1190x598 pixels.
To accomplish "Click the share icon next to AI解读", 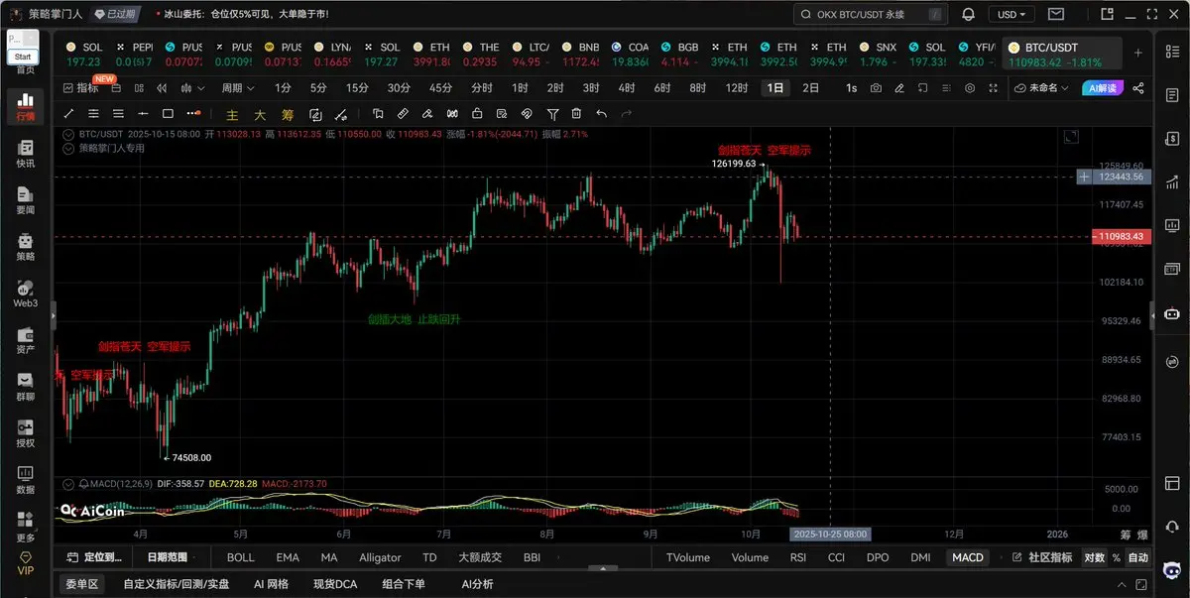I will tap(1138, 88).
